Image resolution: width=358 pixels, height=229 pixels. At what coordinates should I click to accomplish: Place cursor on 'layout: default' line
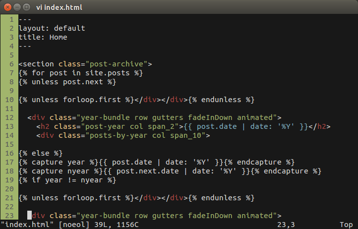(x=52, y=28)
